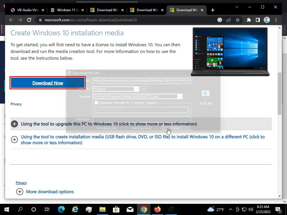287x215 pixels.
Task: Open notification center icon
Action: pos(278,209)
